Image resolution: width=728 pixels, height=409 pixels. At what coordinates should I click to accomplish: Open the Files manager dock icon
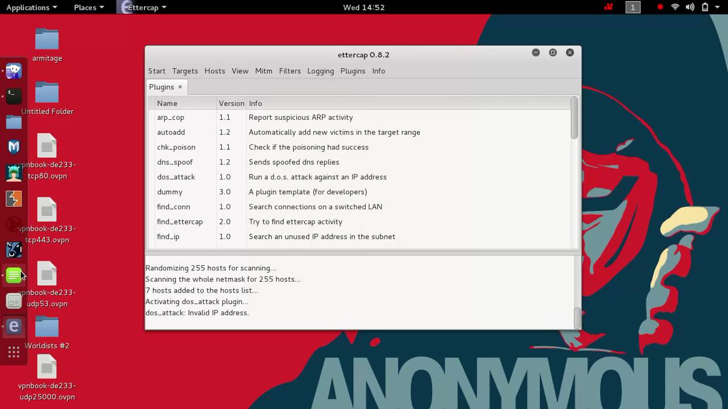(14, 122)
